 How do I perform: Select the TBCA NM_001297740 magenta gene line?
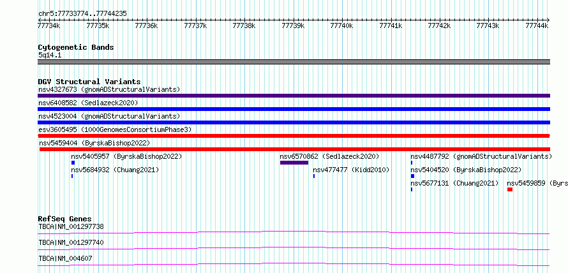(294, 248)
